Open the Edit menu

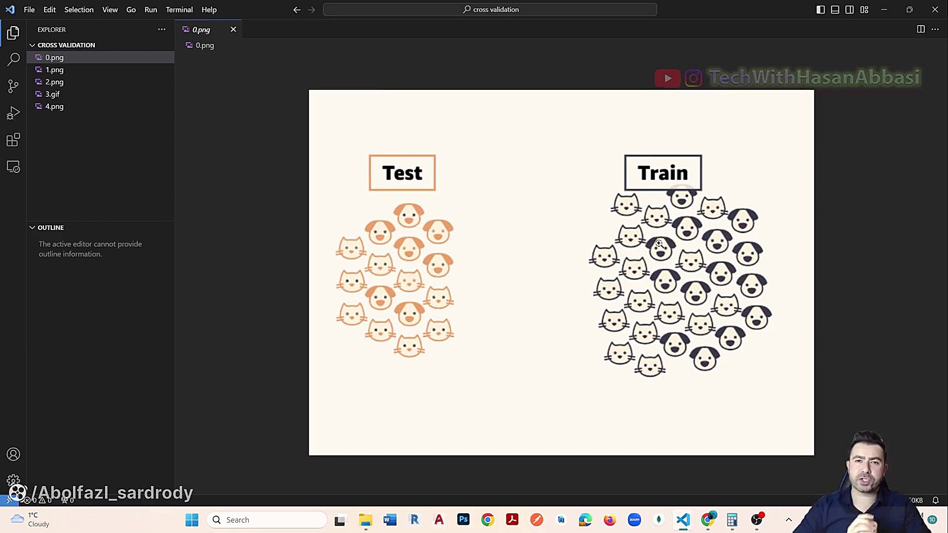click(x=49, y=9)
